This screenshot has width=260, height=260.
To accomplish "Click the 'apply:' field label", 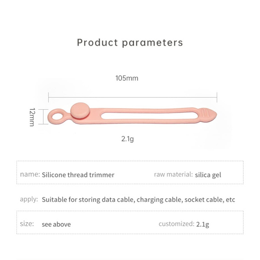I will pyautogui.click(x=29, y=199).
